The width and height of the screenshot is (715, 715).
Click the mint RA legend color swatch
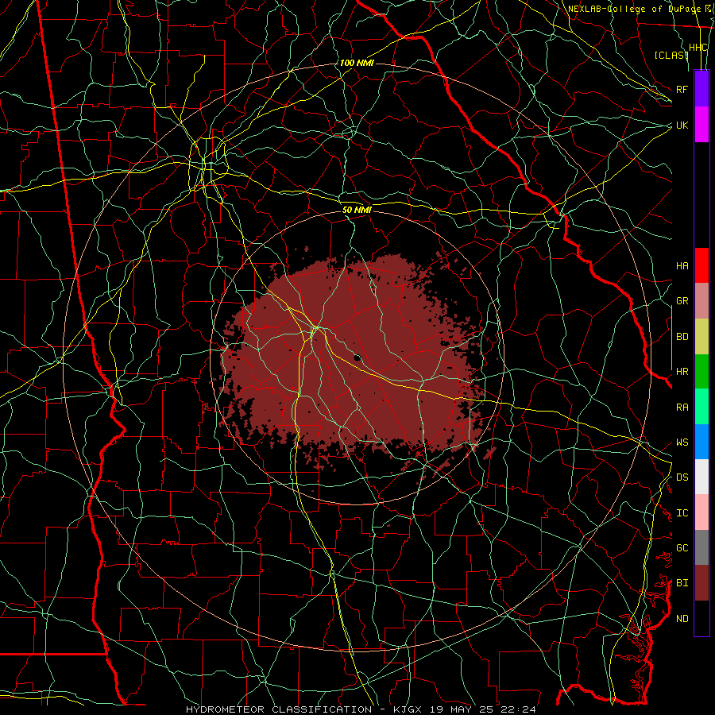point(701,407)
